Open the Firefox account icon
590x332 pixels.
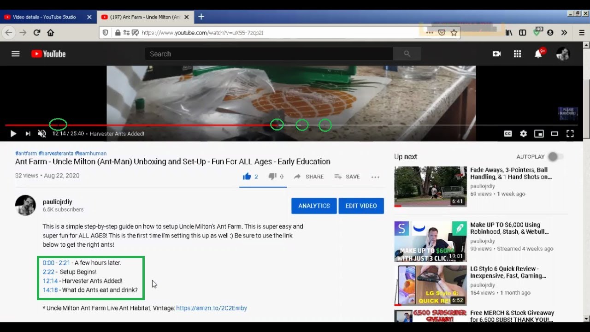[550, 33]
